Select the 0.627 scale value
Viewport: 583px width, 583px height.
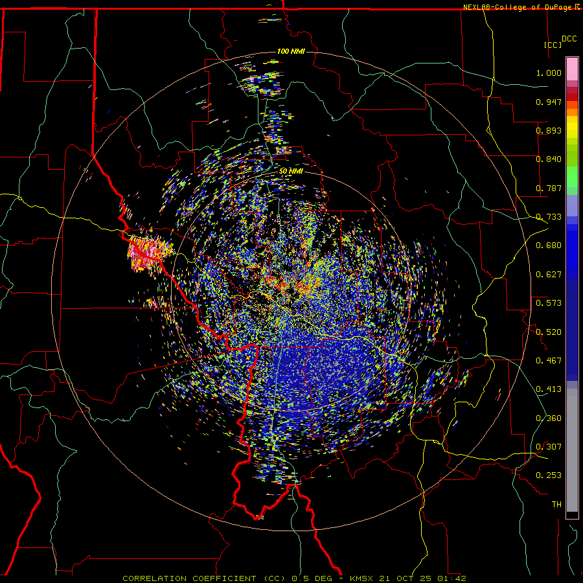click(549, 275)
